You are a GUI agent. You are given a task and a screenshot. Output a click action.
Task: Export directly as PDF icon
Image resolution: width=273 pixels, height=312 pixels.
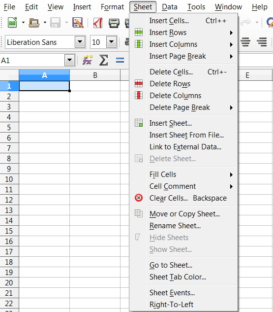(x=98, y=23)
